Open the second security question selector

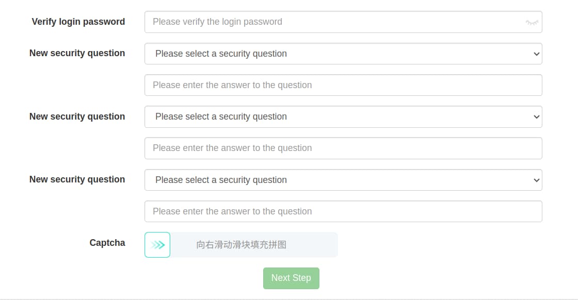coord(343,117)
